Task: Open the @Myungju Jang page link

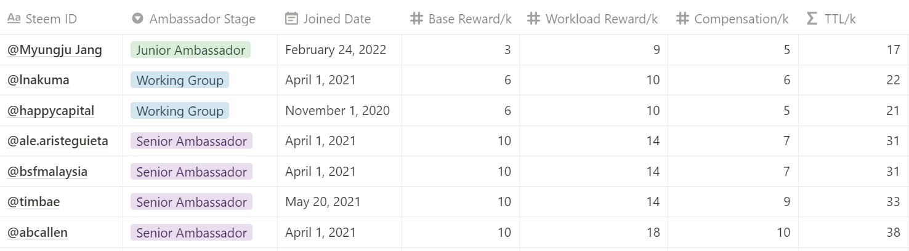Action: (54, 50)
